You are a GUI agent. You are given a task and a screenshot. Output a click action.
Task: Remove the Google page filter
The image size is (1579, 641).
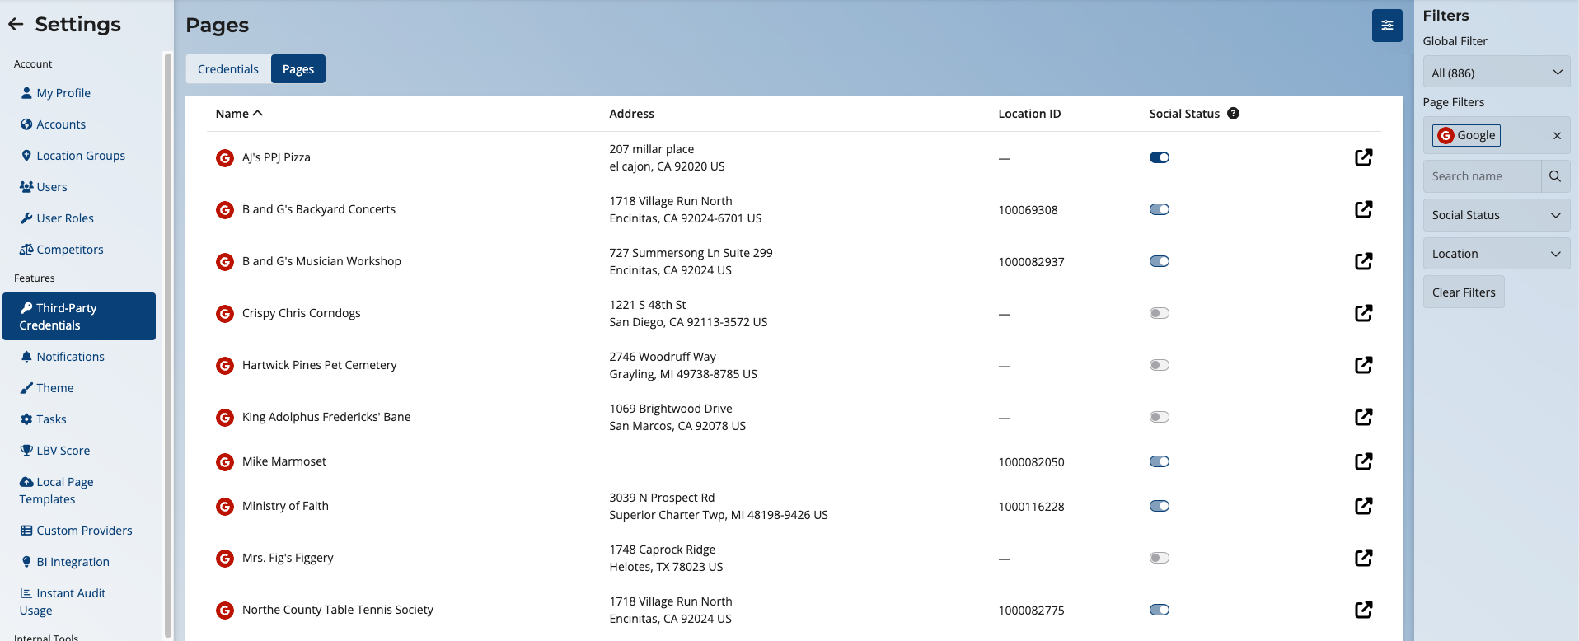point(1557,136)
